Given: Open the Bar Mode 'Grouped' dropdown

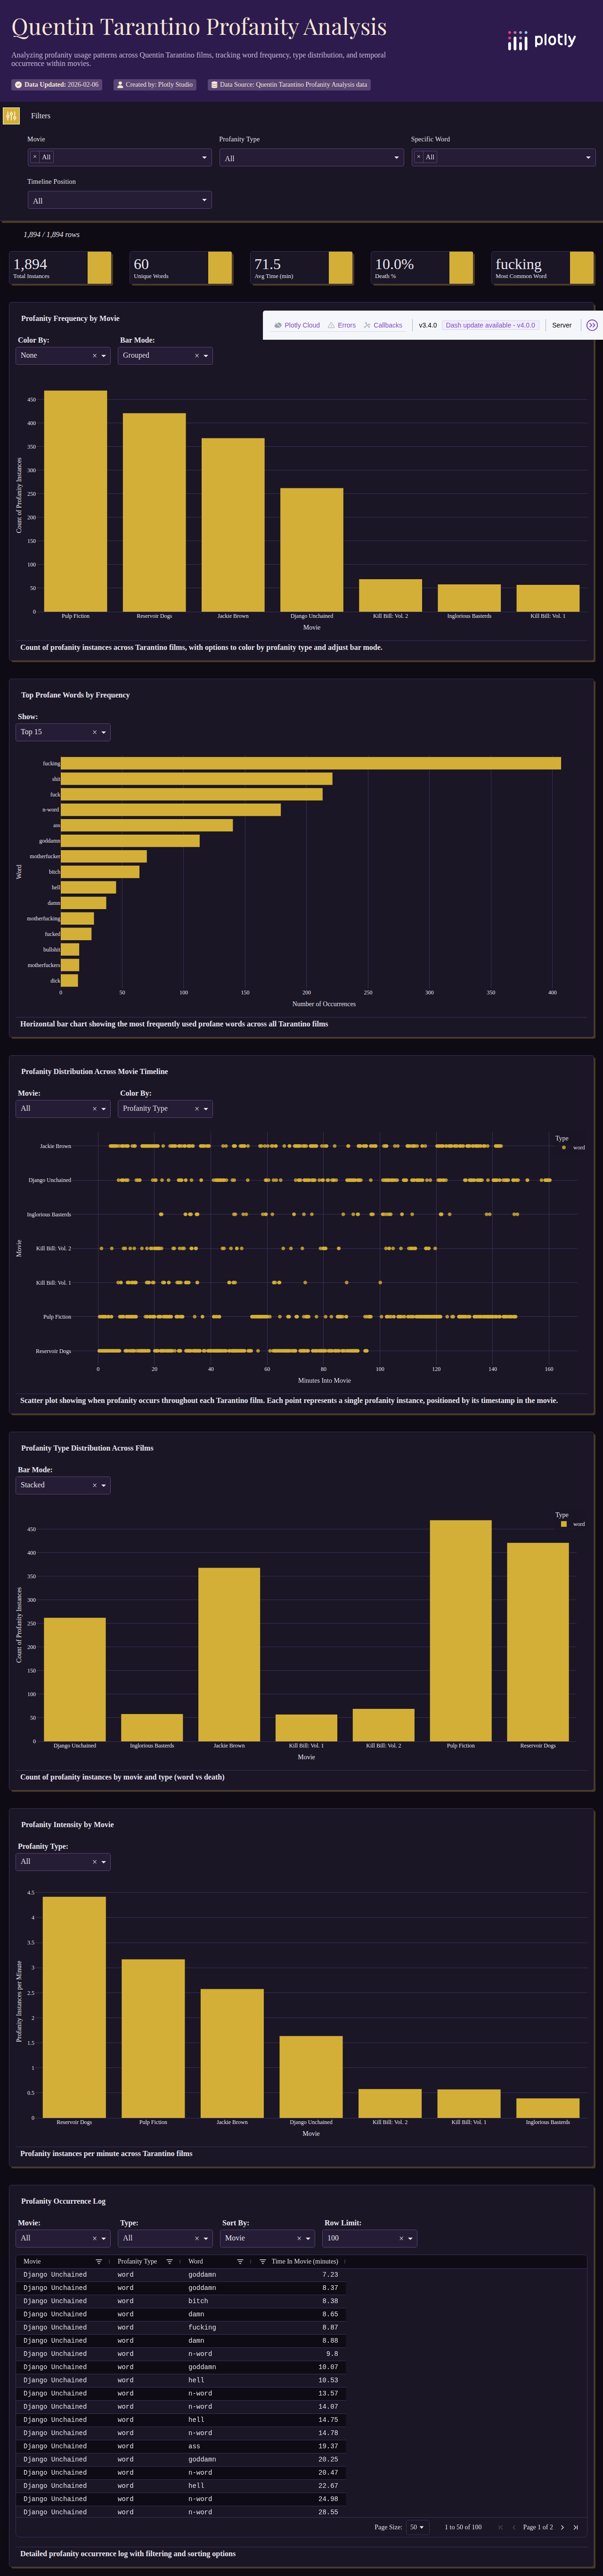Looking at the screenshot, I should coord(206,356).
